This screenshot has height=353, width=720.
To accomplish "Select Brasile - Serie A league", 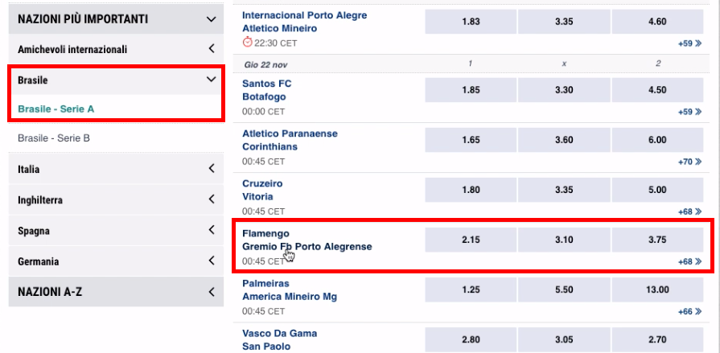I will pos(56,109).
